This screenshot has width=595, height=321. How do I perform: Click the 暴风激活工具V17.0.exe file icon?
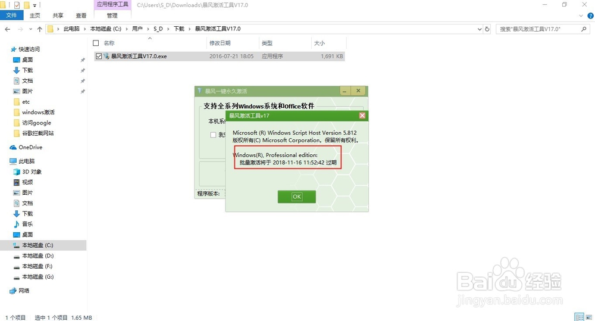[x=107, y=56]
